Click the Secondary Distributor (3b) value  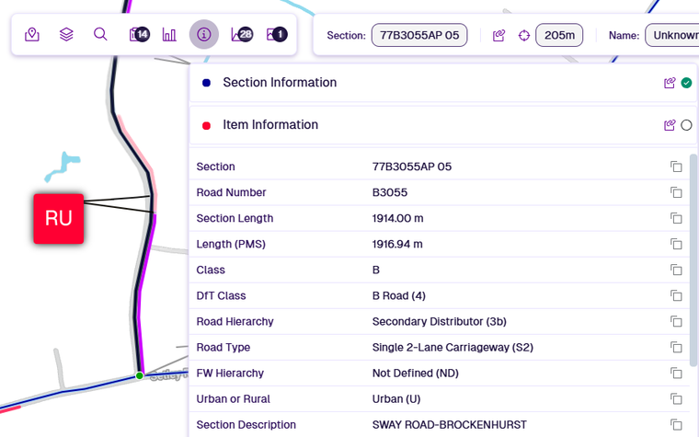pos(439,322)
